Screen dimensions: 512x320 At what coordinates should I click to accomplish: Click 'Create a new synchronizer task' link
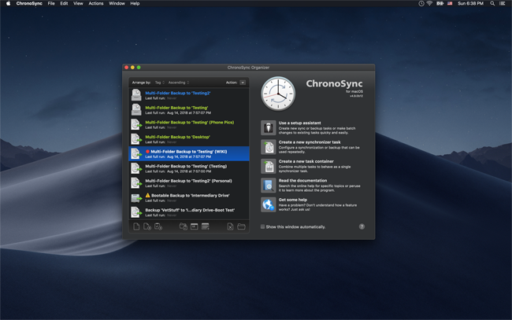[310, 142]
